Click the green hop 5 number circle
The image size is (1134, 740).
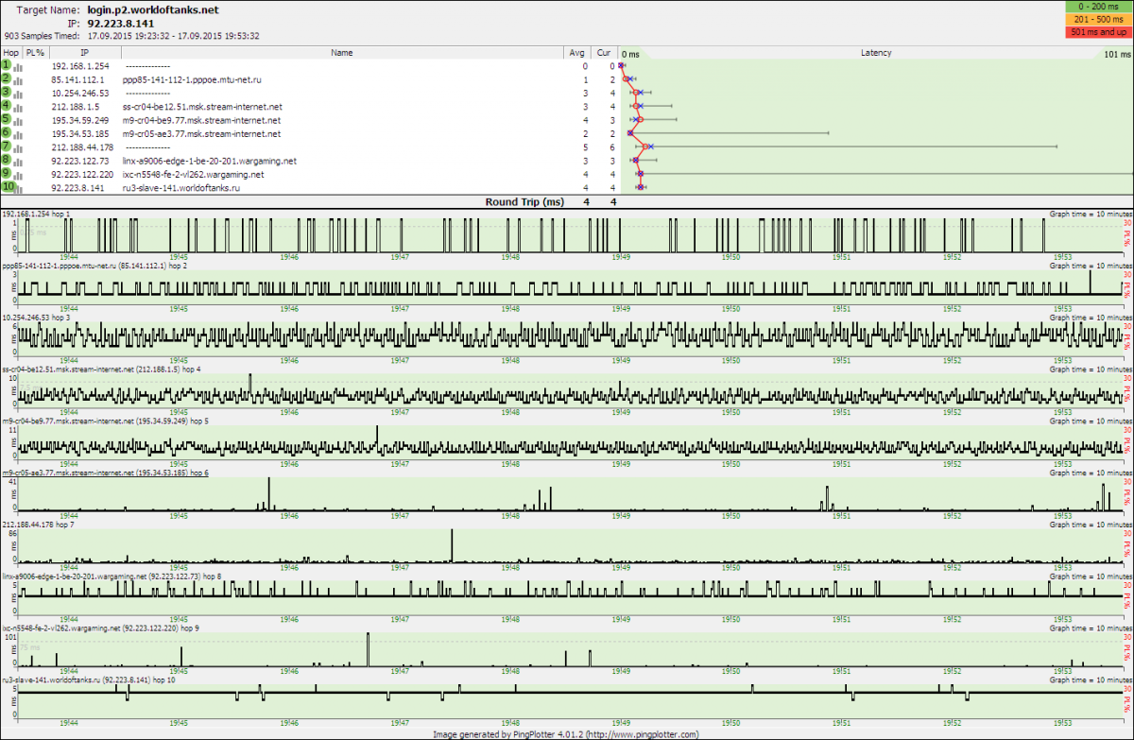(x=6, y=120)
